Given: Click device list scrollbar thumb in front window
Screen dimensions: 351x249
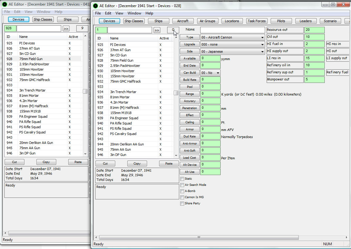Looking at the screenshot, I should [176, 93].
